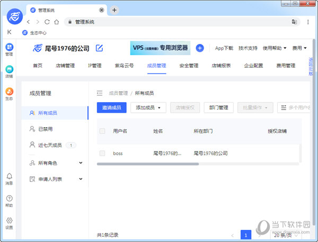
Task: Expand the 申请人列表 section
Action: pyautogui.click(x=81, y=179)
